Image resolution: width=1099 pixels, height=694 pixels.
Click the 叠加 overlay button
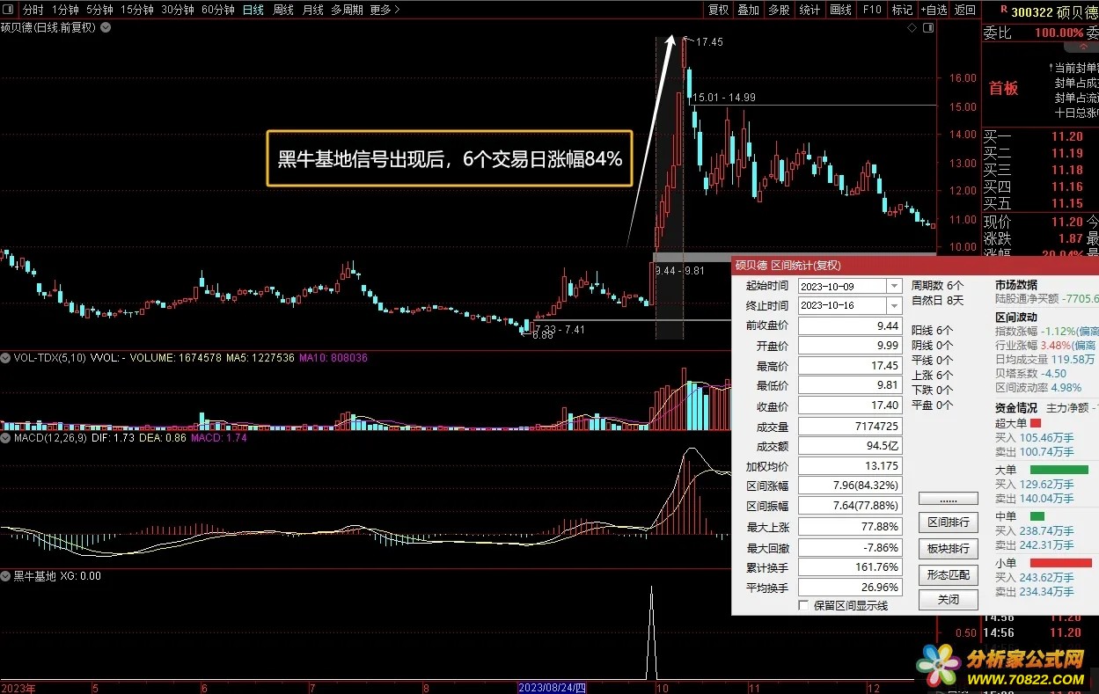coord(748,10)
